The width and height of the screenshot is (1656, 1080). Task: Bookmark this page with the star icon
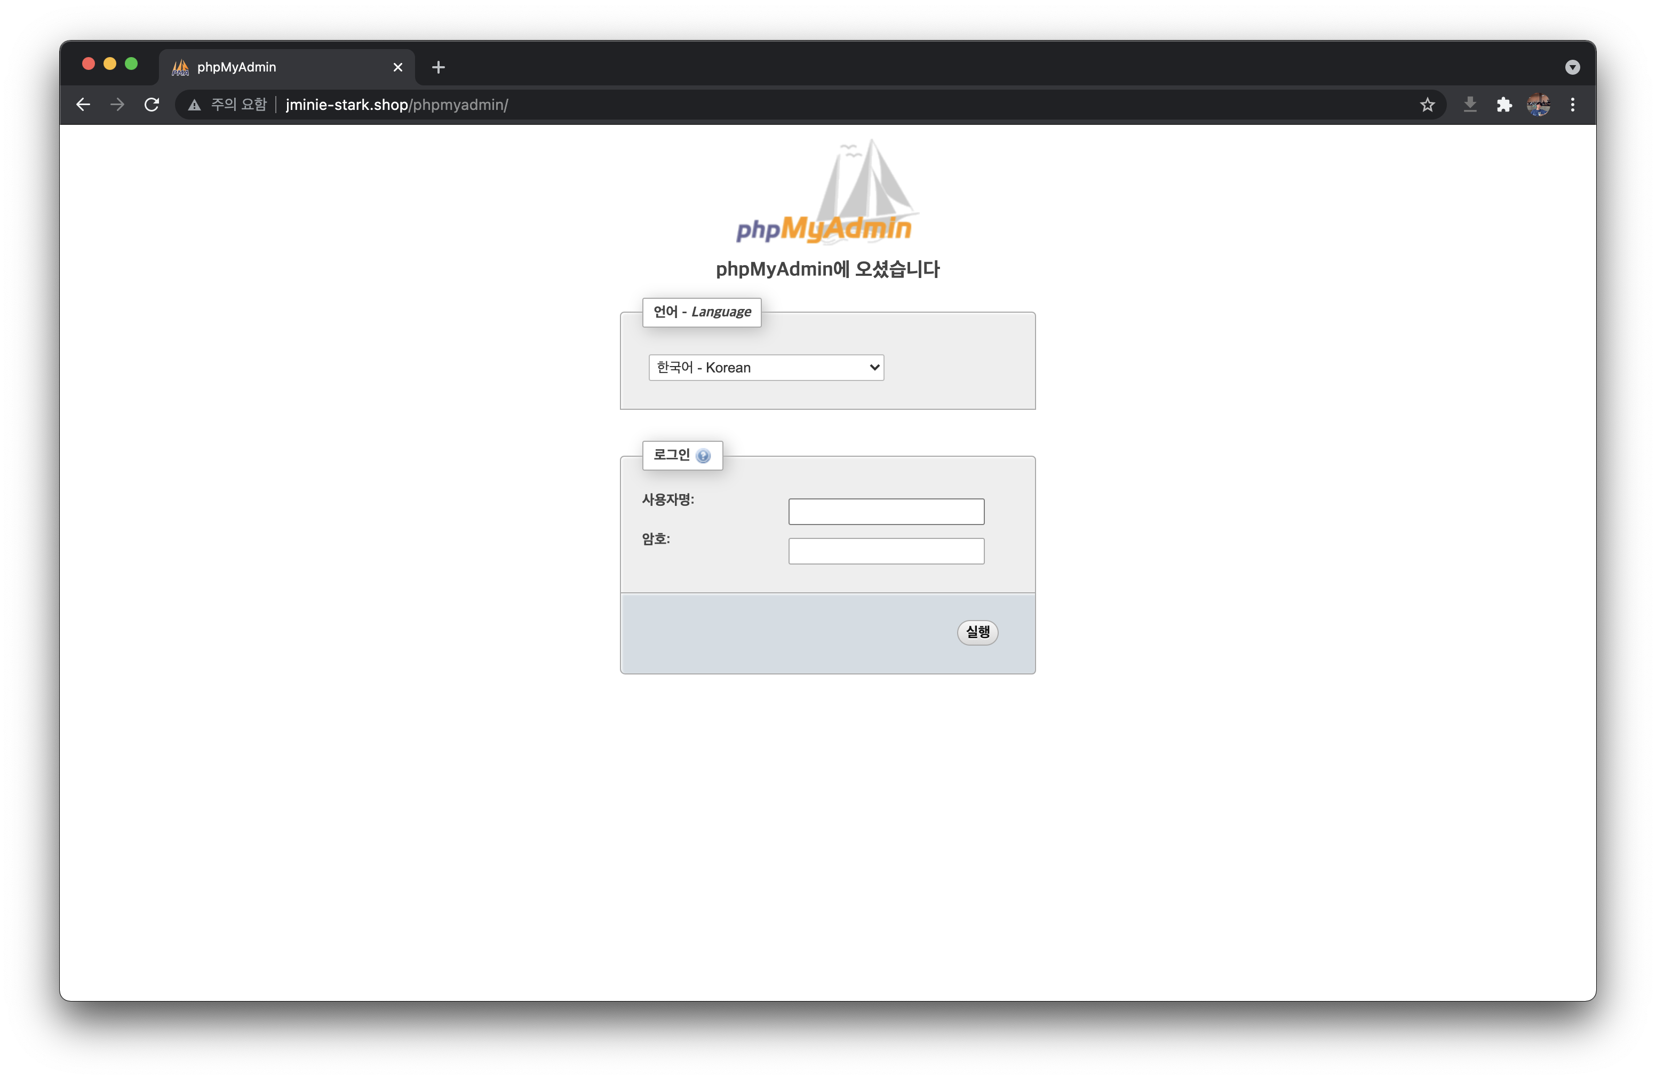point(1427,105)
